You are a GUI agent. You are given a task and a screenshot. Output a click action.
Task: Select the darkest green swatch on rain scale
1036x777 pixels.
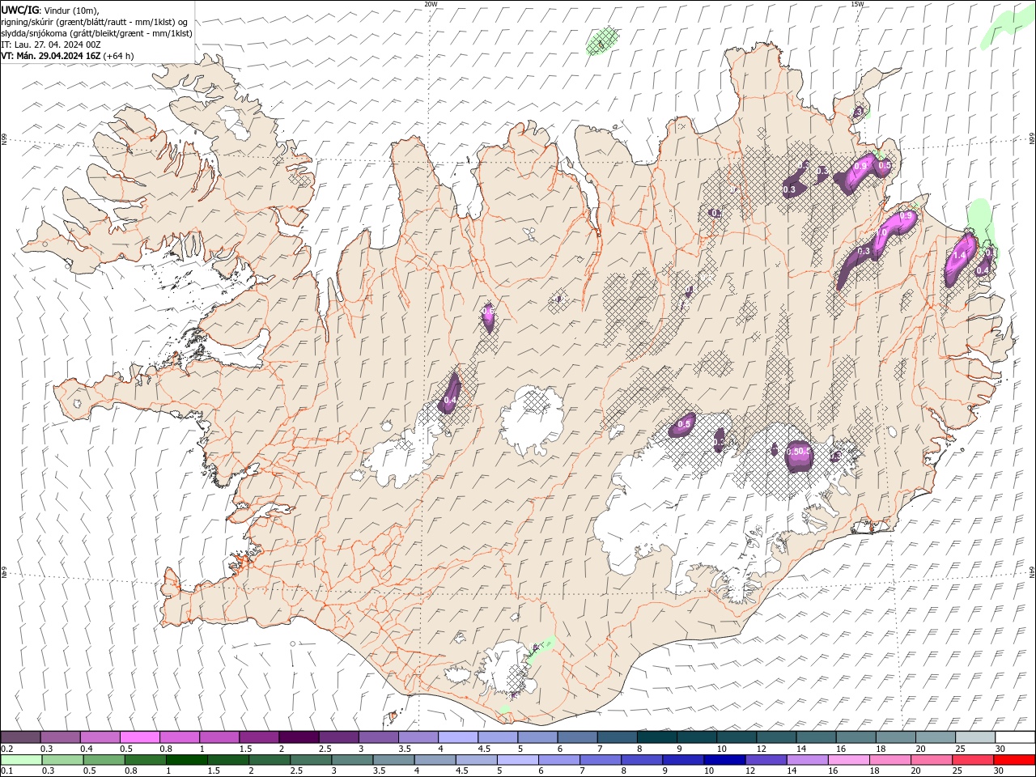(x=187, y=760)
